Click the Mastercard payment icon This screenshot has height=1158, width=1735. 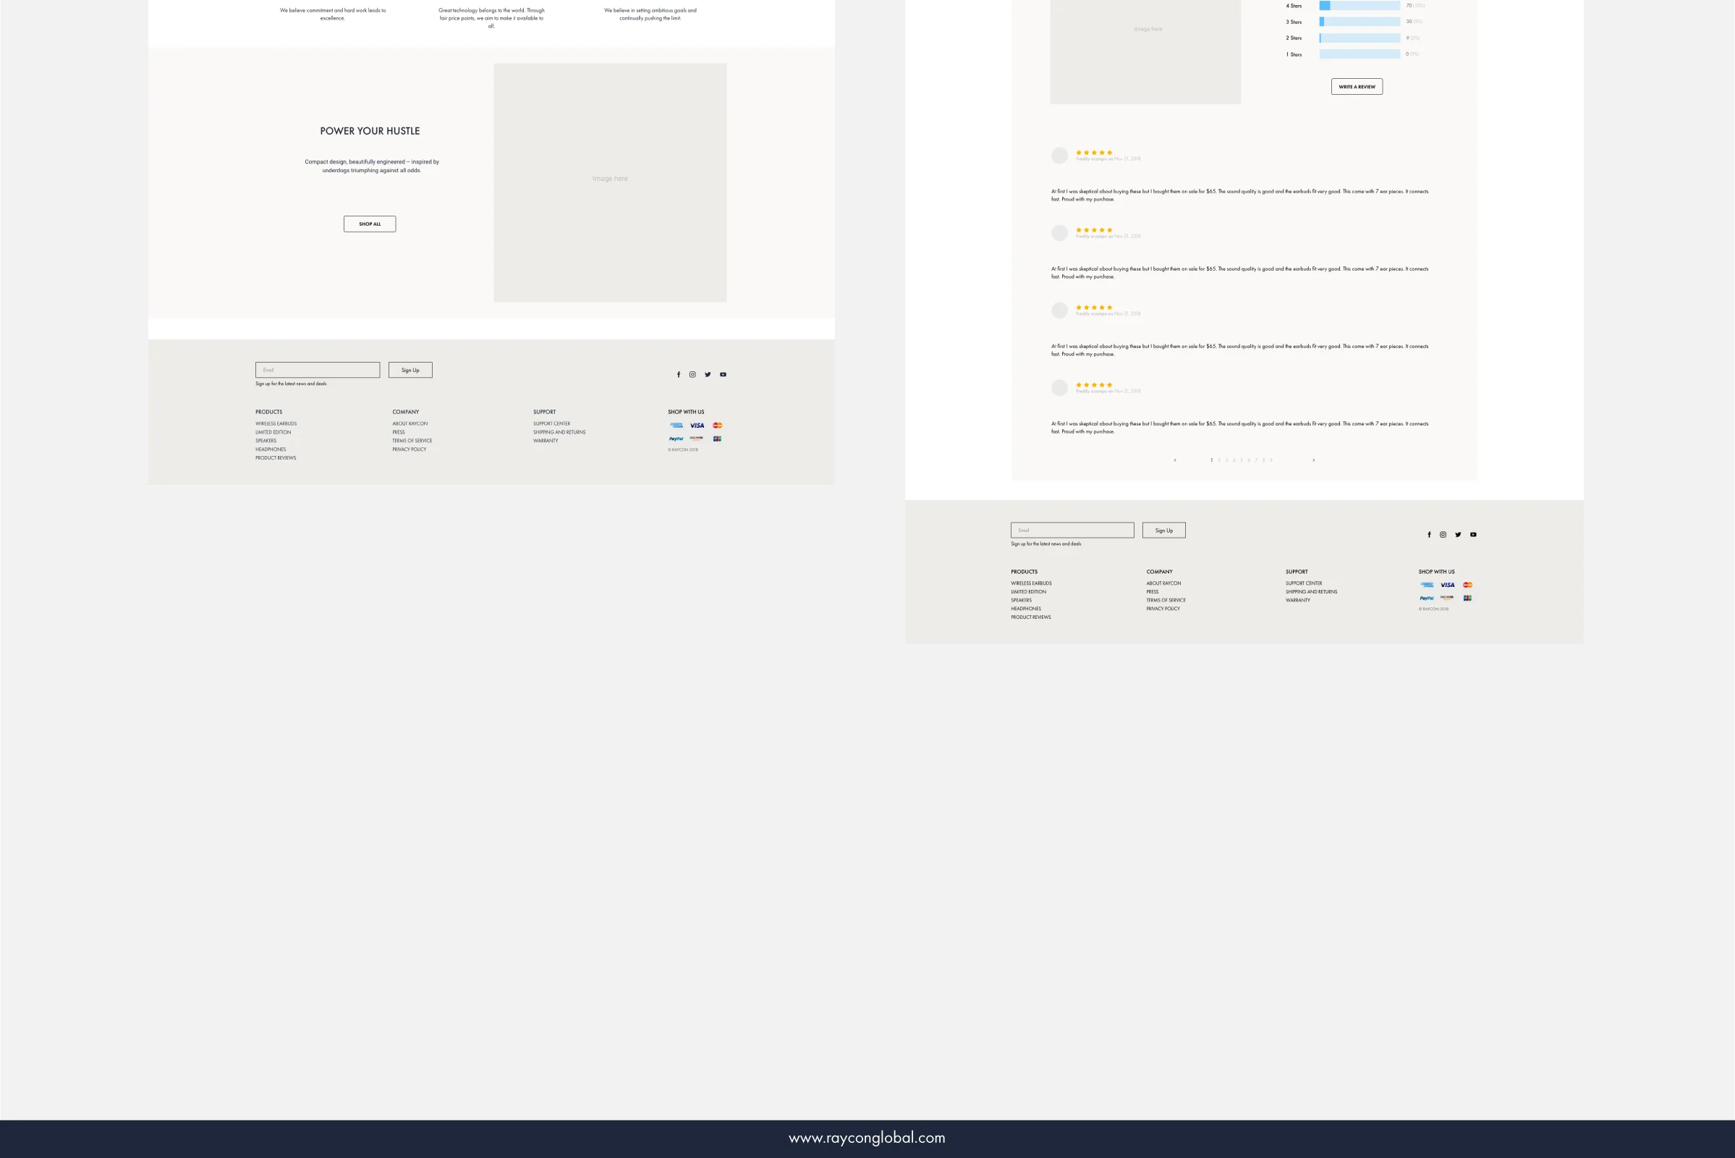tap(717, 425)
